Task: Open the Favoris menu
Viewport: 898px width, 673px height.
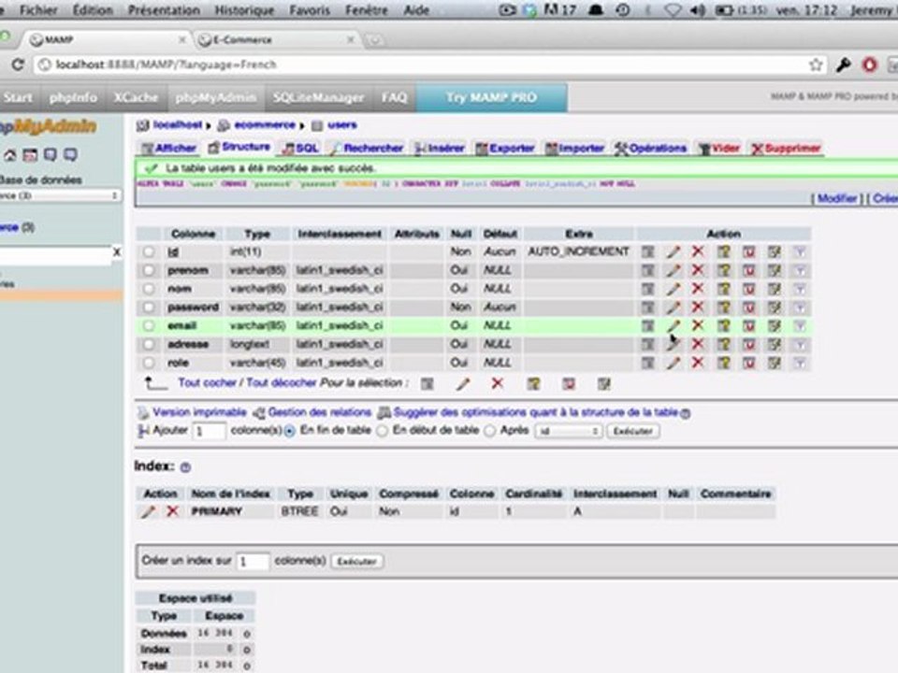Action: (310, 10)
